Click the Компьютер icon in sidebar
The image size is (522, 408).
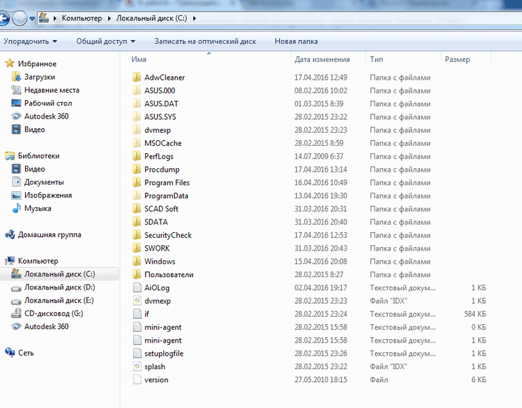10,261
